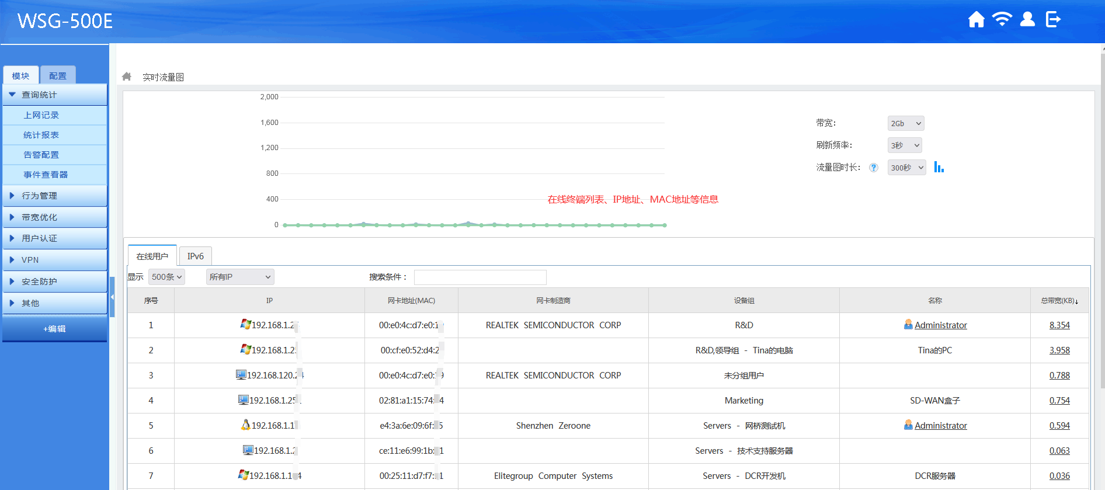Click the help question mark icon
Viewport: 1105px width, 490px height.
tap(873, 168)
